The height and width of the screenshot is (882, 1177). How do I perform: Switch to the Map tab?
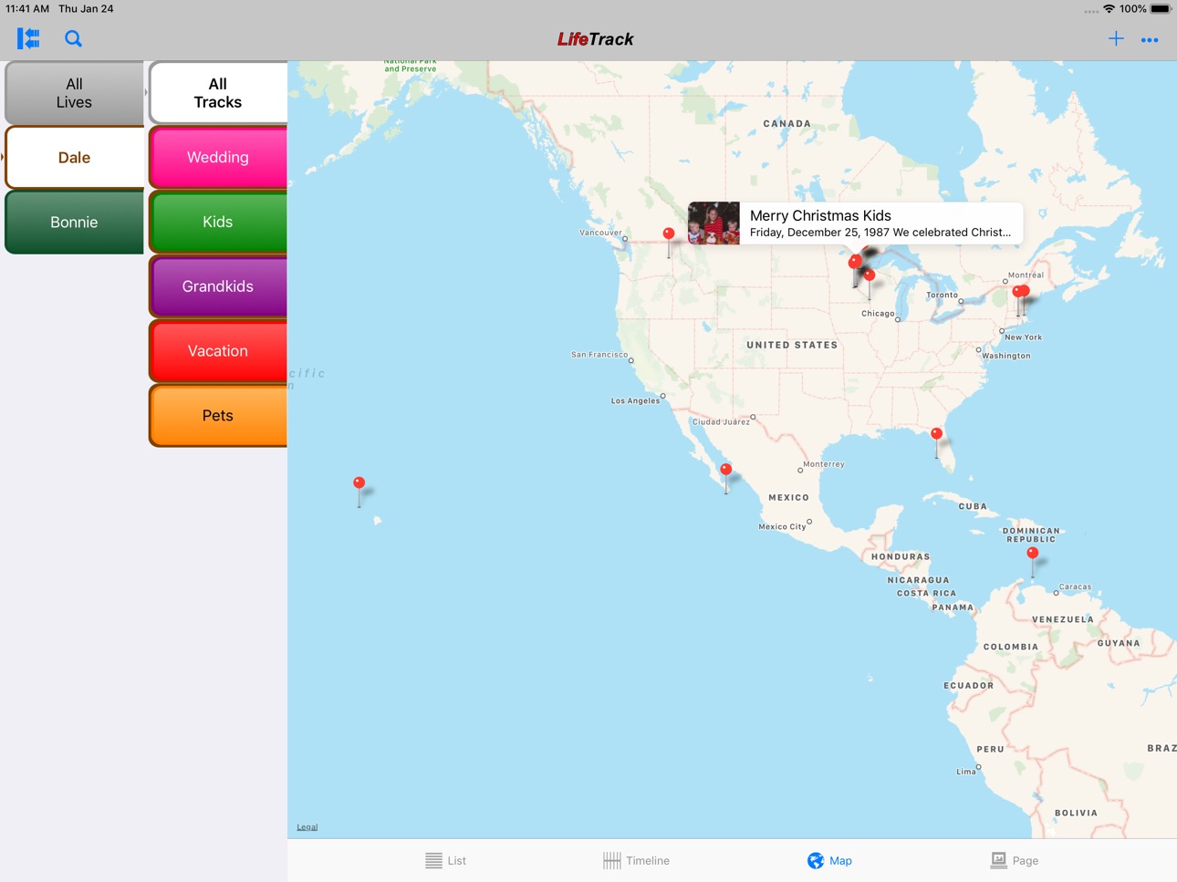click(x=829, y=860)
